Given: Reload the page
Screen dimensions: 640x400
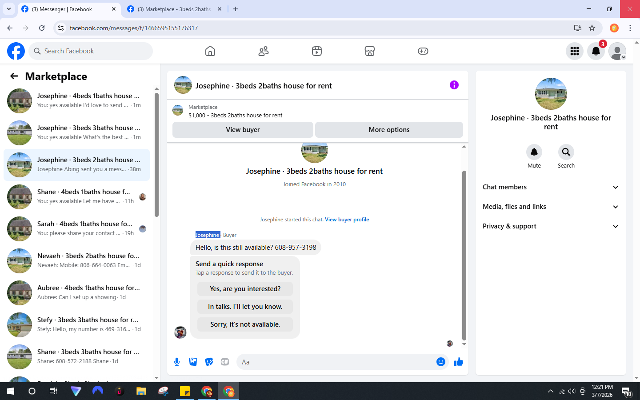Looking at the screenshot, I should [x=42, y=28].
